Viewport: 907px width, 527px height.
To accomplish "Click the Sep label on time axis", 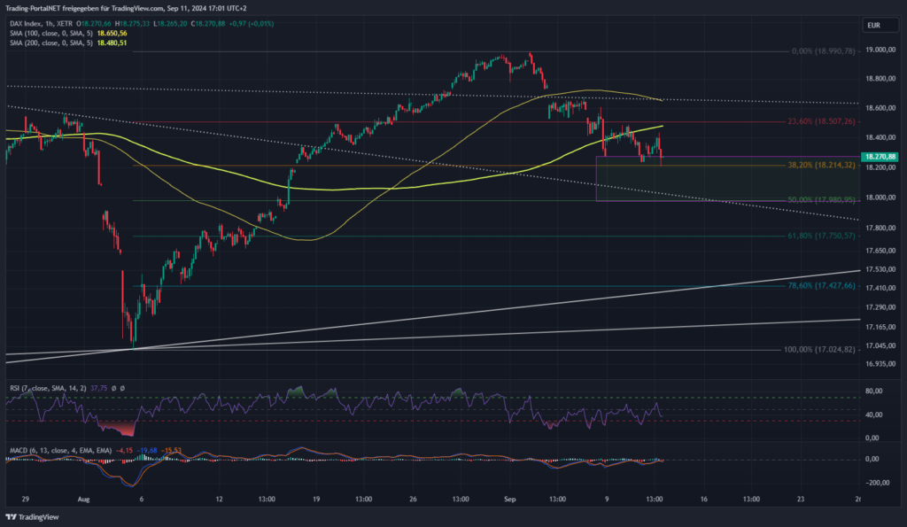I will 511,500.
